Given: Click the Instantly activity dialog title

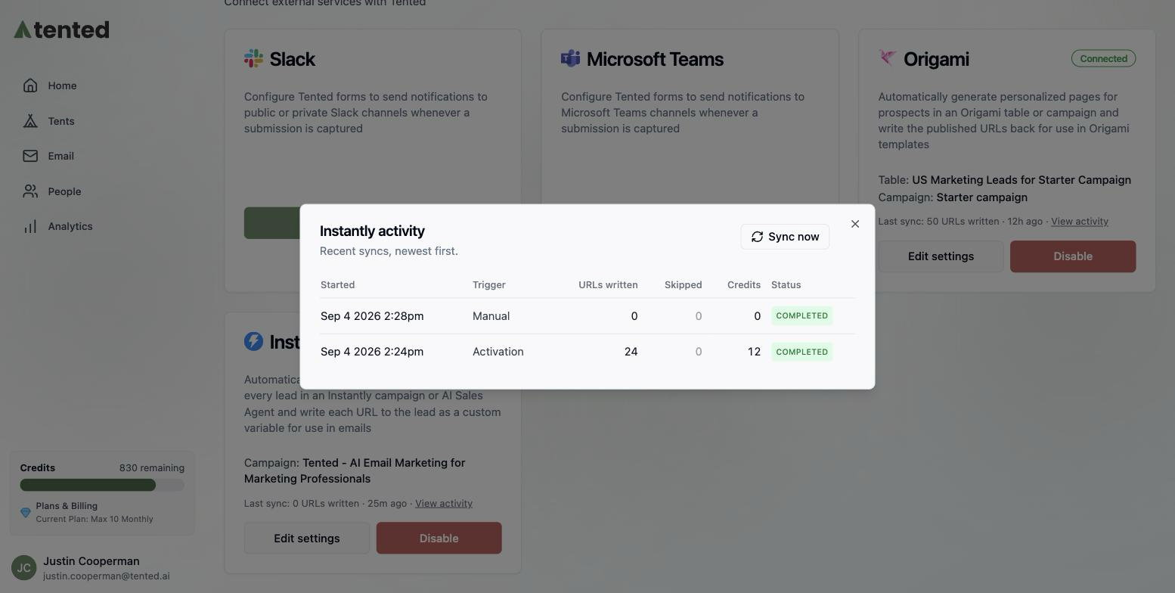Looking at the screenshot, I should point(372,231).
